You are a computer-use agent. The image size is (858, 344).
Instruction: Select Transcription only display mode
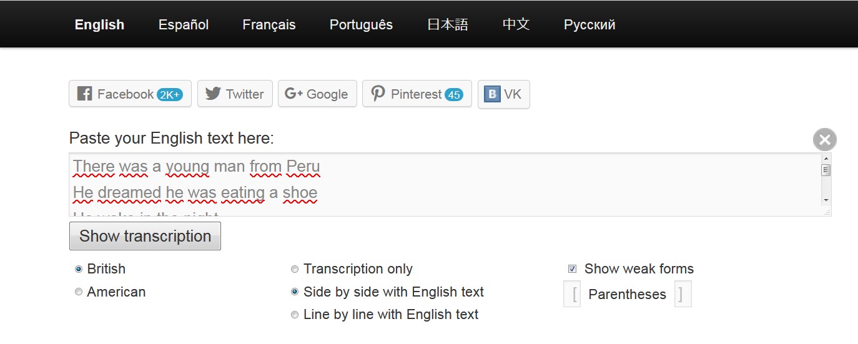point(295,269)
